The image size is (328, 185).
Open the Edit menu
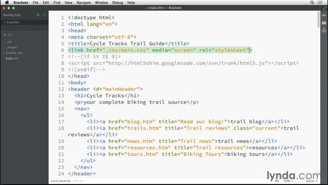pos(46,3)
